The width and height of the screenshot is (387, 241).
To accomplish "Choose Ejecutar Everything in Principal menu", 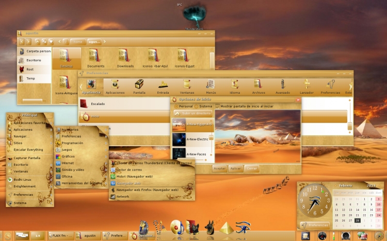I will pyautogui.click(x=30, y=149).
